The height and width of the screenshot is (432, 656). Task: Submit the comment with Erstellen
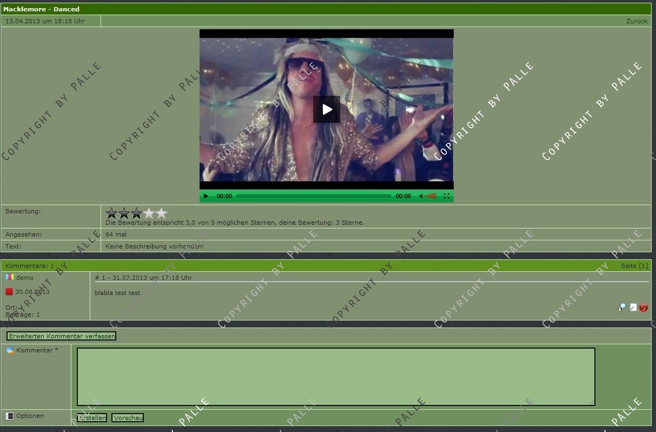click(92, 418)
